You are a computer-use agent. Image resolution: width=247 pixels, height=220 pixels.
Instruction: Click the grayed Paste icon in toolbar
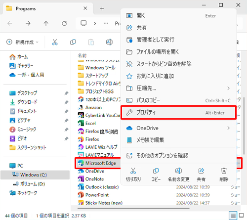[x=91, y=42]
